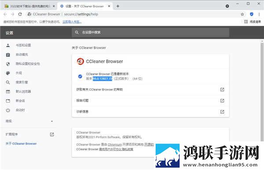Screen dimensions: 264x170
Task: Reload the current page
Action: [x=20, y=15]
